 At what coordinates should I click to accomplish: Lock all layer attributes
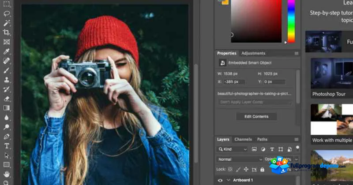pos(262,169)
